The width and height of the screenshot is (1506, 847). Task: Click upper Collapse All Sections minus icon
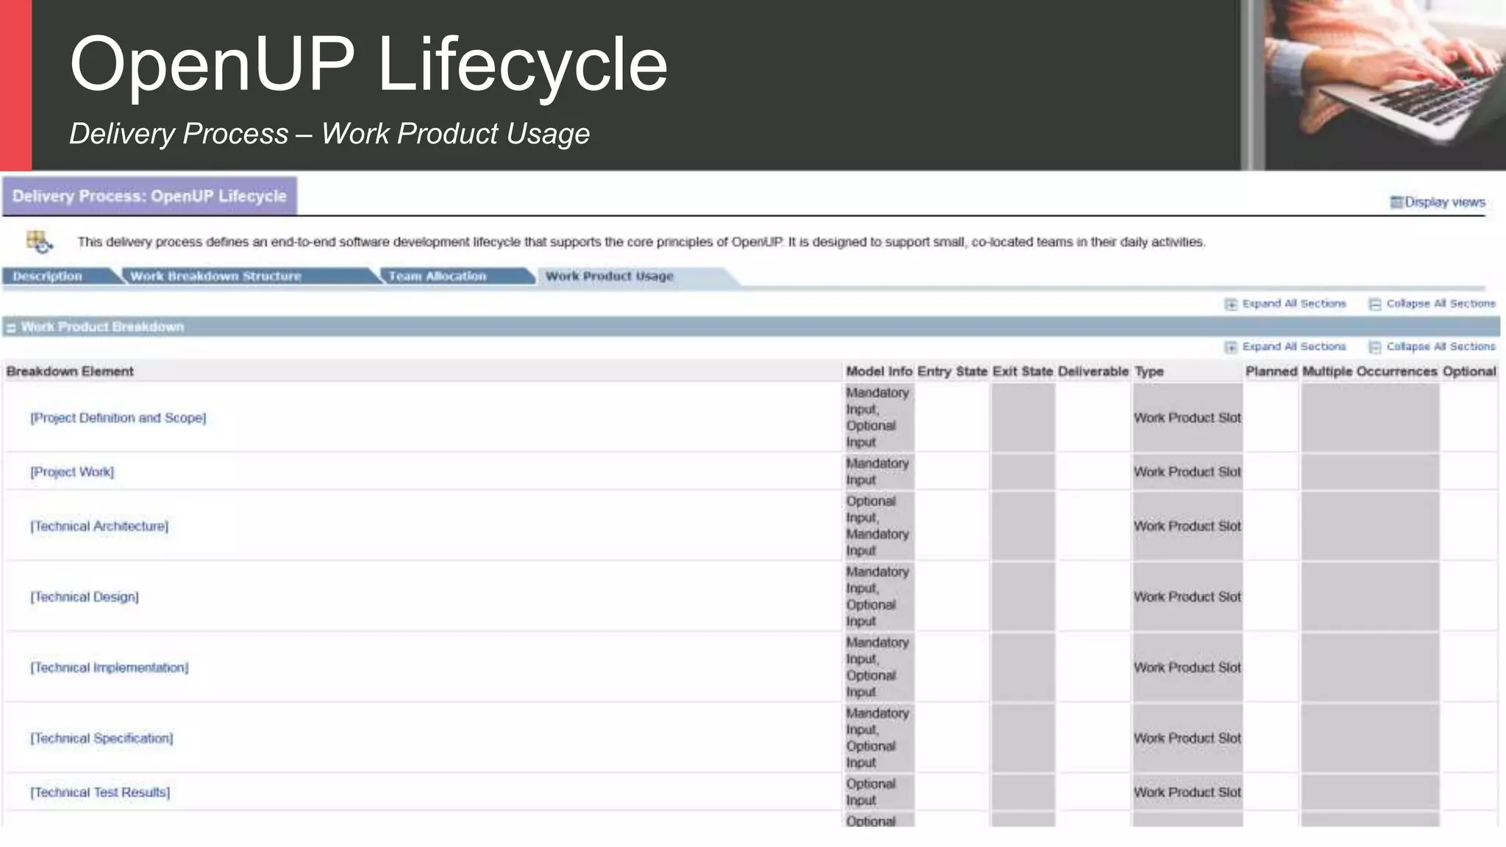point(1375,304)
